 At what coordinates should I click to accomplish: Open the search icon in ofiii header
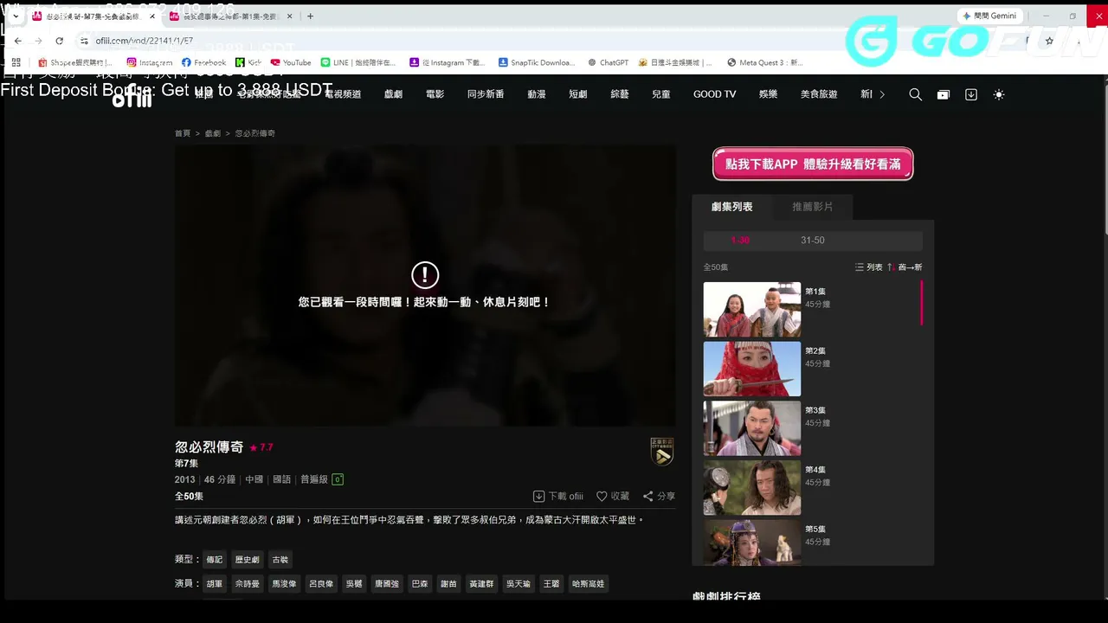915,94
